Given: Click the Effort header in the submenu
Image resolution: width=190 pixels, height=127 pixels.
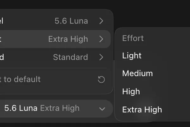Looking at the screenshot, I should pos(133,38).
